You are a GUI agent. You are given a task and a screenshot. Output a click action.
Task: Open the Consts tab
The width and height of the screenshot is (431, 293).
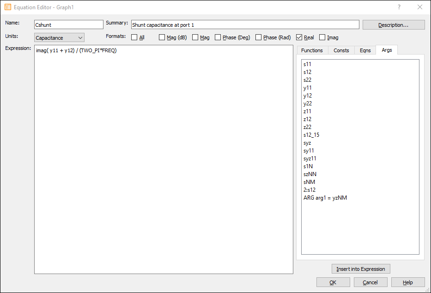tap(341, 50)
